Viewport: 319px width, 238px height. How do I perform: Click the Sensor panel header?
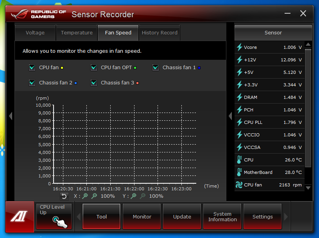273,33
